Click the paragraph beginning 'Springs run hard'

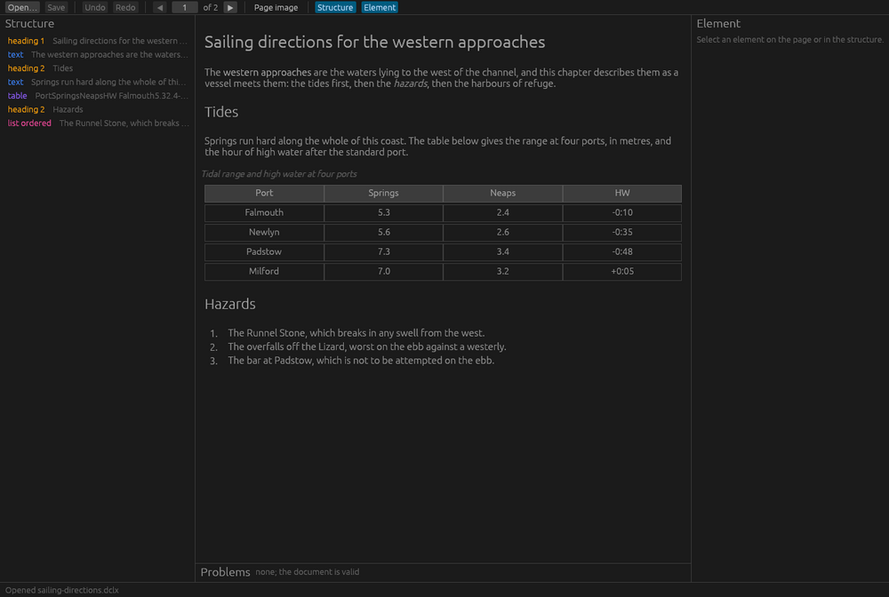tap(437, 146)
